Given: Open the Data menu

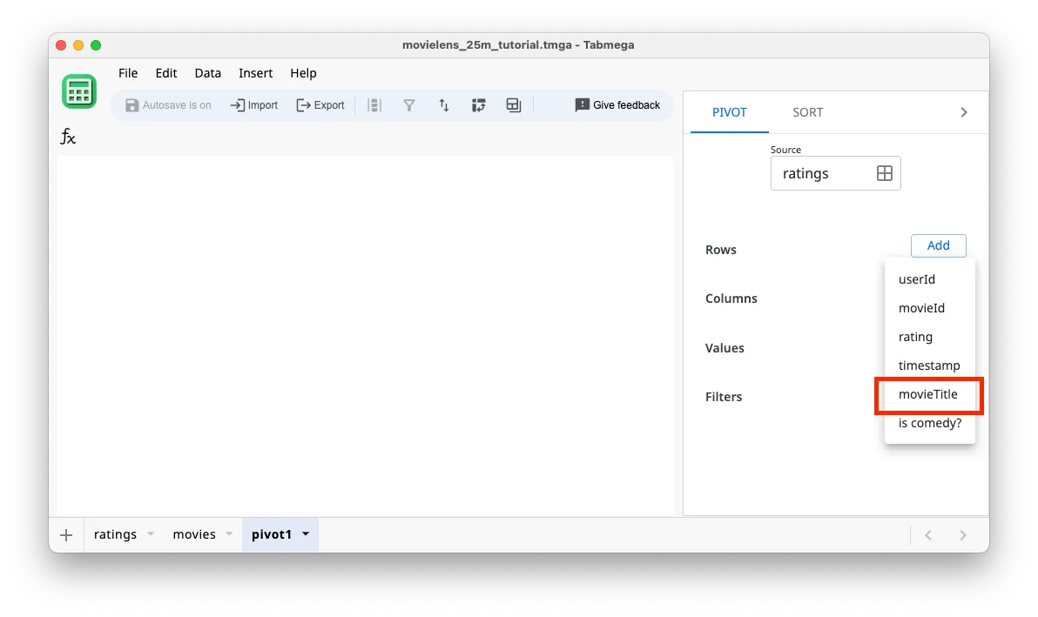Looking at the screenshot, I should [207, 73].
